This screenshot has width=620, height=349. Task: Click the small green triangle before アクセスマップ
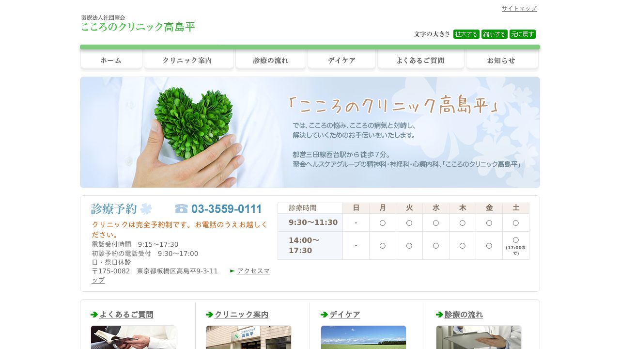point(232,271)
